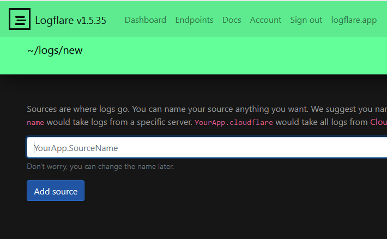Click the 'new' segment of the breadcrumb

point(73,51)
